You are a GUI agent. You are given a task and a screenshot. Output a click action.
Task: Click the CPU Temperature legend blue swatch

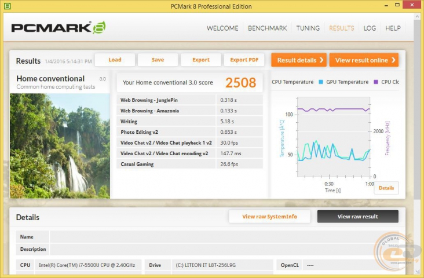tap(321, 82)
